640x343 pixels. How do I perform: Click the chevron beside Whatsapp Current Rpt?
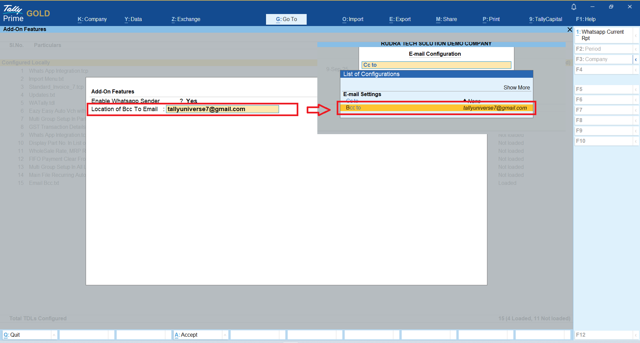click(x=636, y=35)
